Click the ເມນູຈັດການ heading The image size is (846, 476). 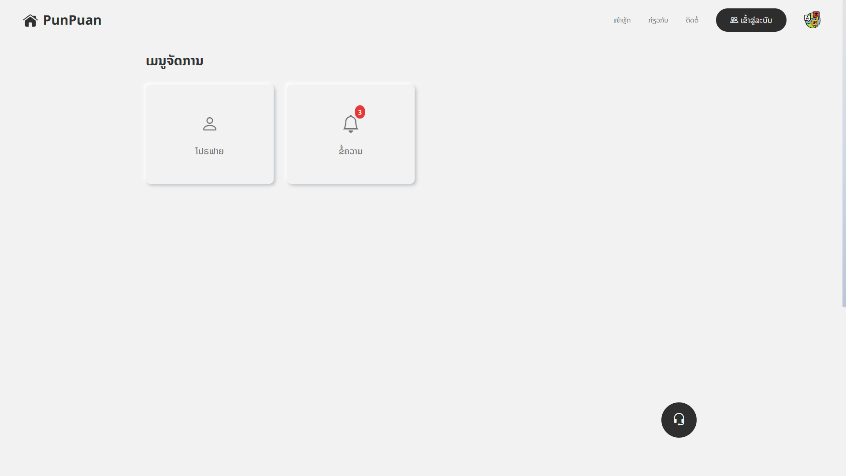174,61
